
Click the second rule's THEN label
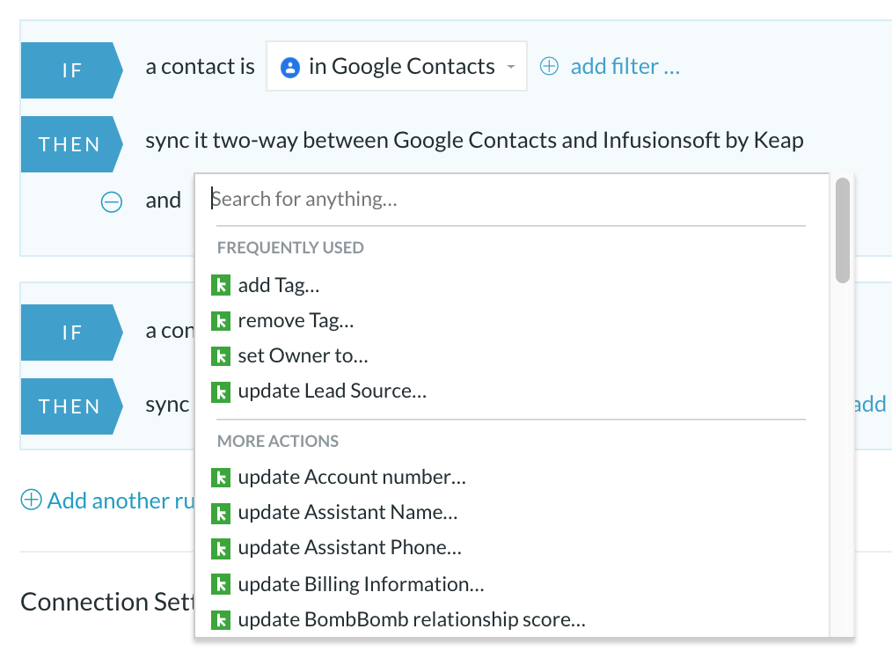[71, 406]
